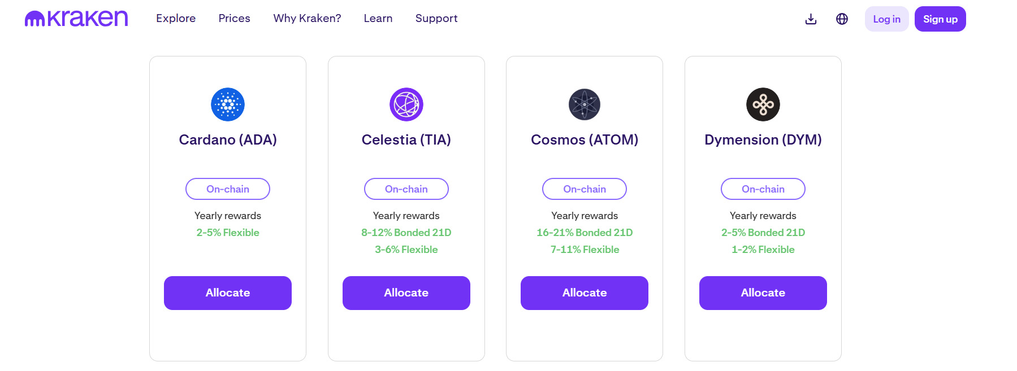The image size is (1017, 371).
Task: Click the download app icon
Action: [x=811, y=19]
